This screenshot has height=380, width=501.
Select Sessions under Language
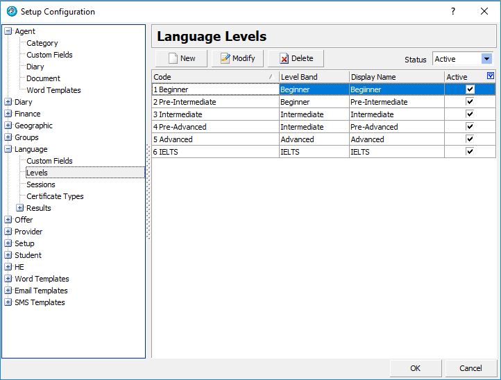[x=41, y=184]
